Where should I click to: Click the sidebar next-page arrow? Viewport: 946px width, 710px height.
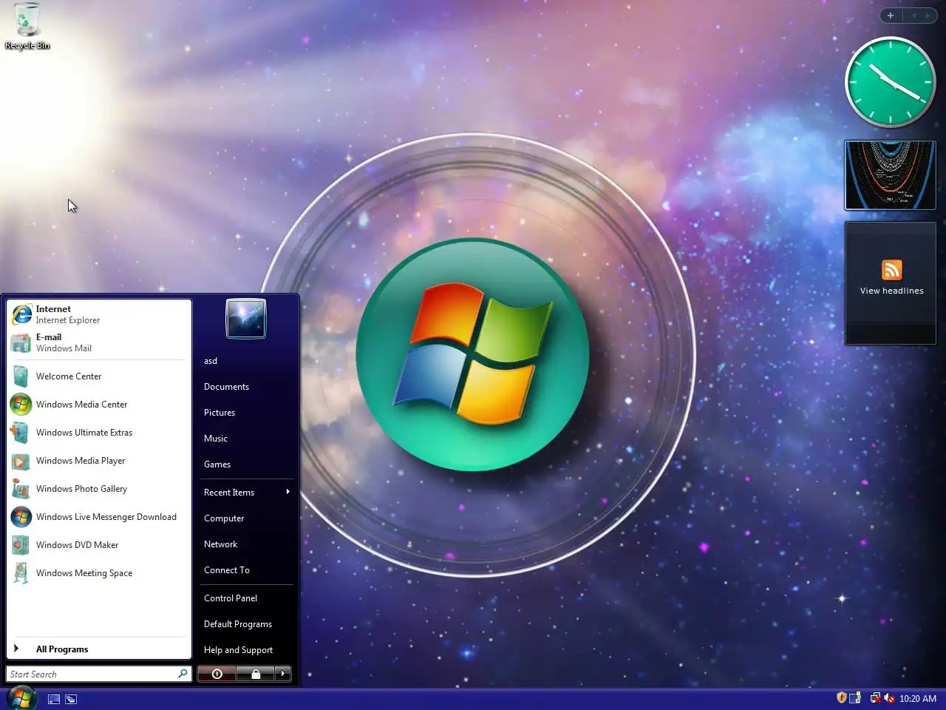[x=928, y=16]
